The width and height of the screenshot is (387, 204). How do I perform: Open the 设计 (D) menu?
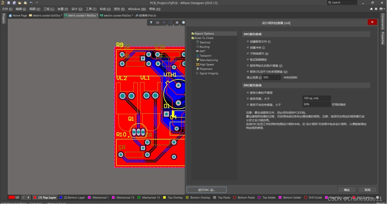[77, 9]
